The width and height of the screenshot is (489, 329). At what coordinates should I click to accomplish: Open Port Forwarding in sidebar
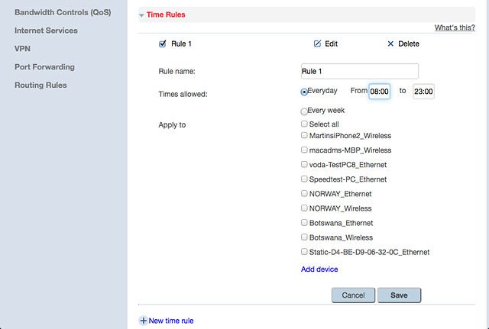44,67
